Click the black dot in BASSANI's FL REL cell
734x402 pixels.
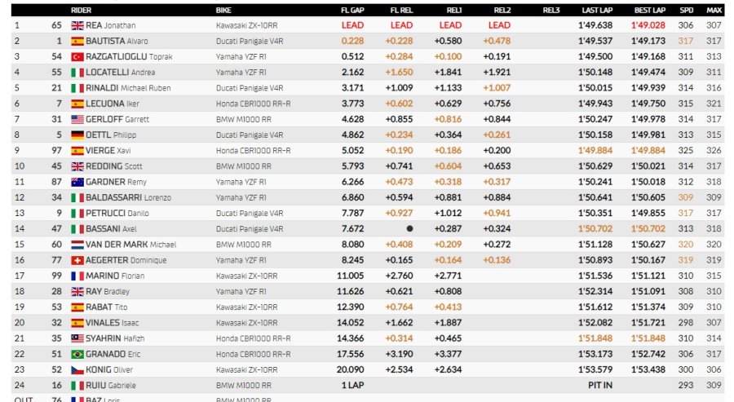coord(409,229)
